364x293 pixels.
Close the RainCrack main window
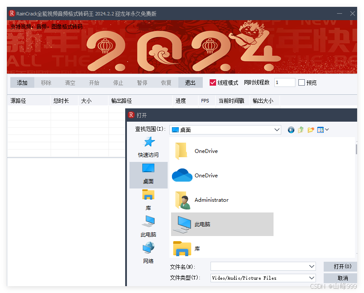[x=352, y=13]
